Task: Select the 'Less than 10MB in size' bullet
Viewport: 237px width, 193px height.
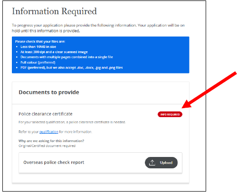Action: (38, 47)
